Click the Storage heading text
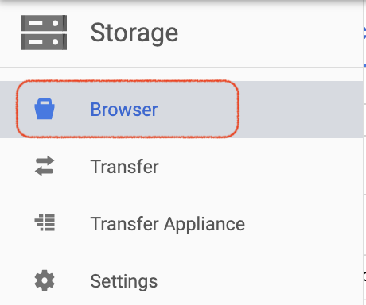 click(134, 33)
